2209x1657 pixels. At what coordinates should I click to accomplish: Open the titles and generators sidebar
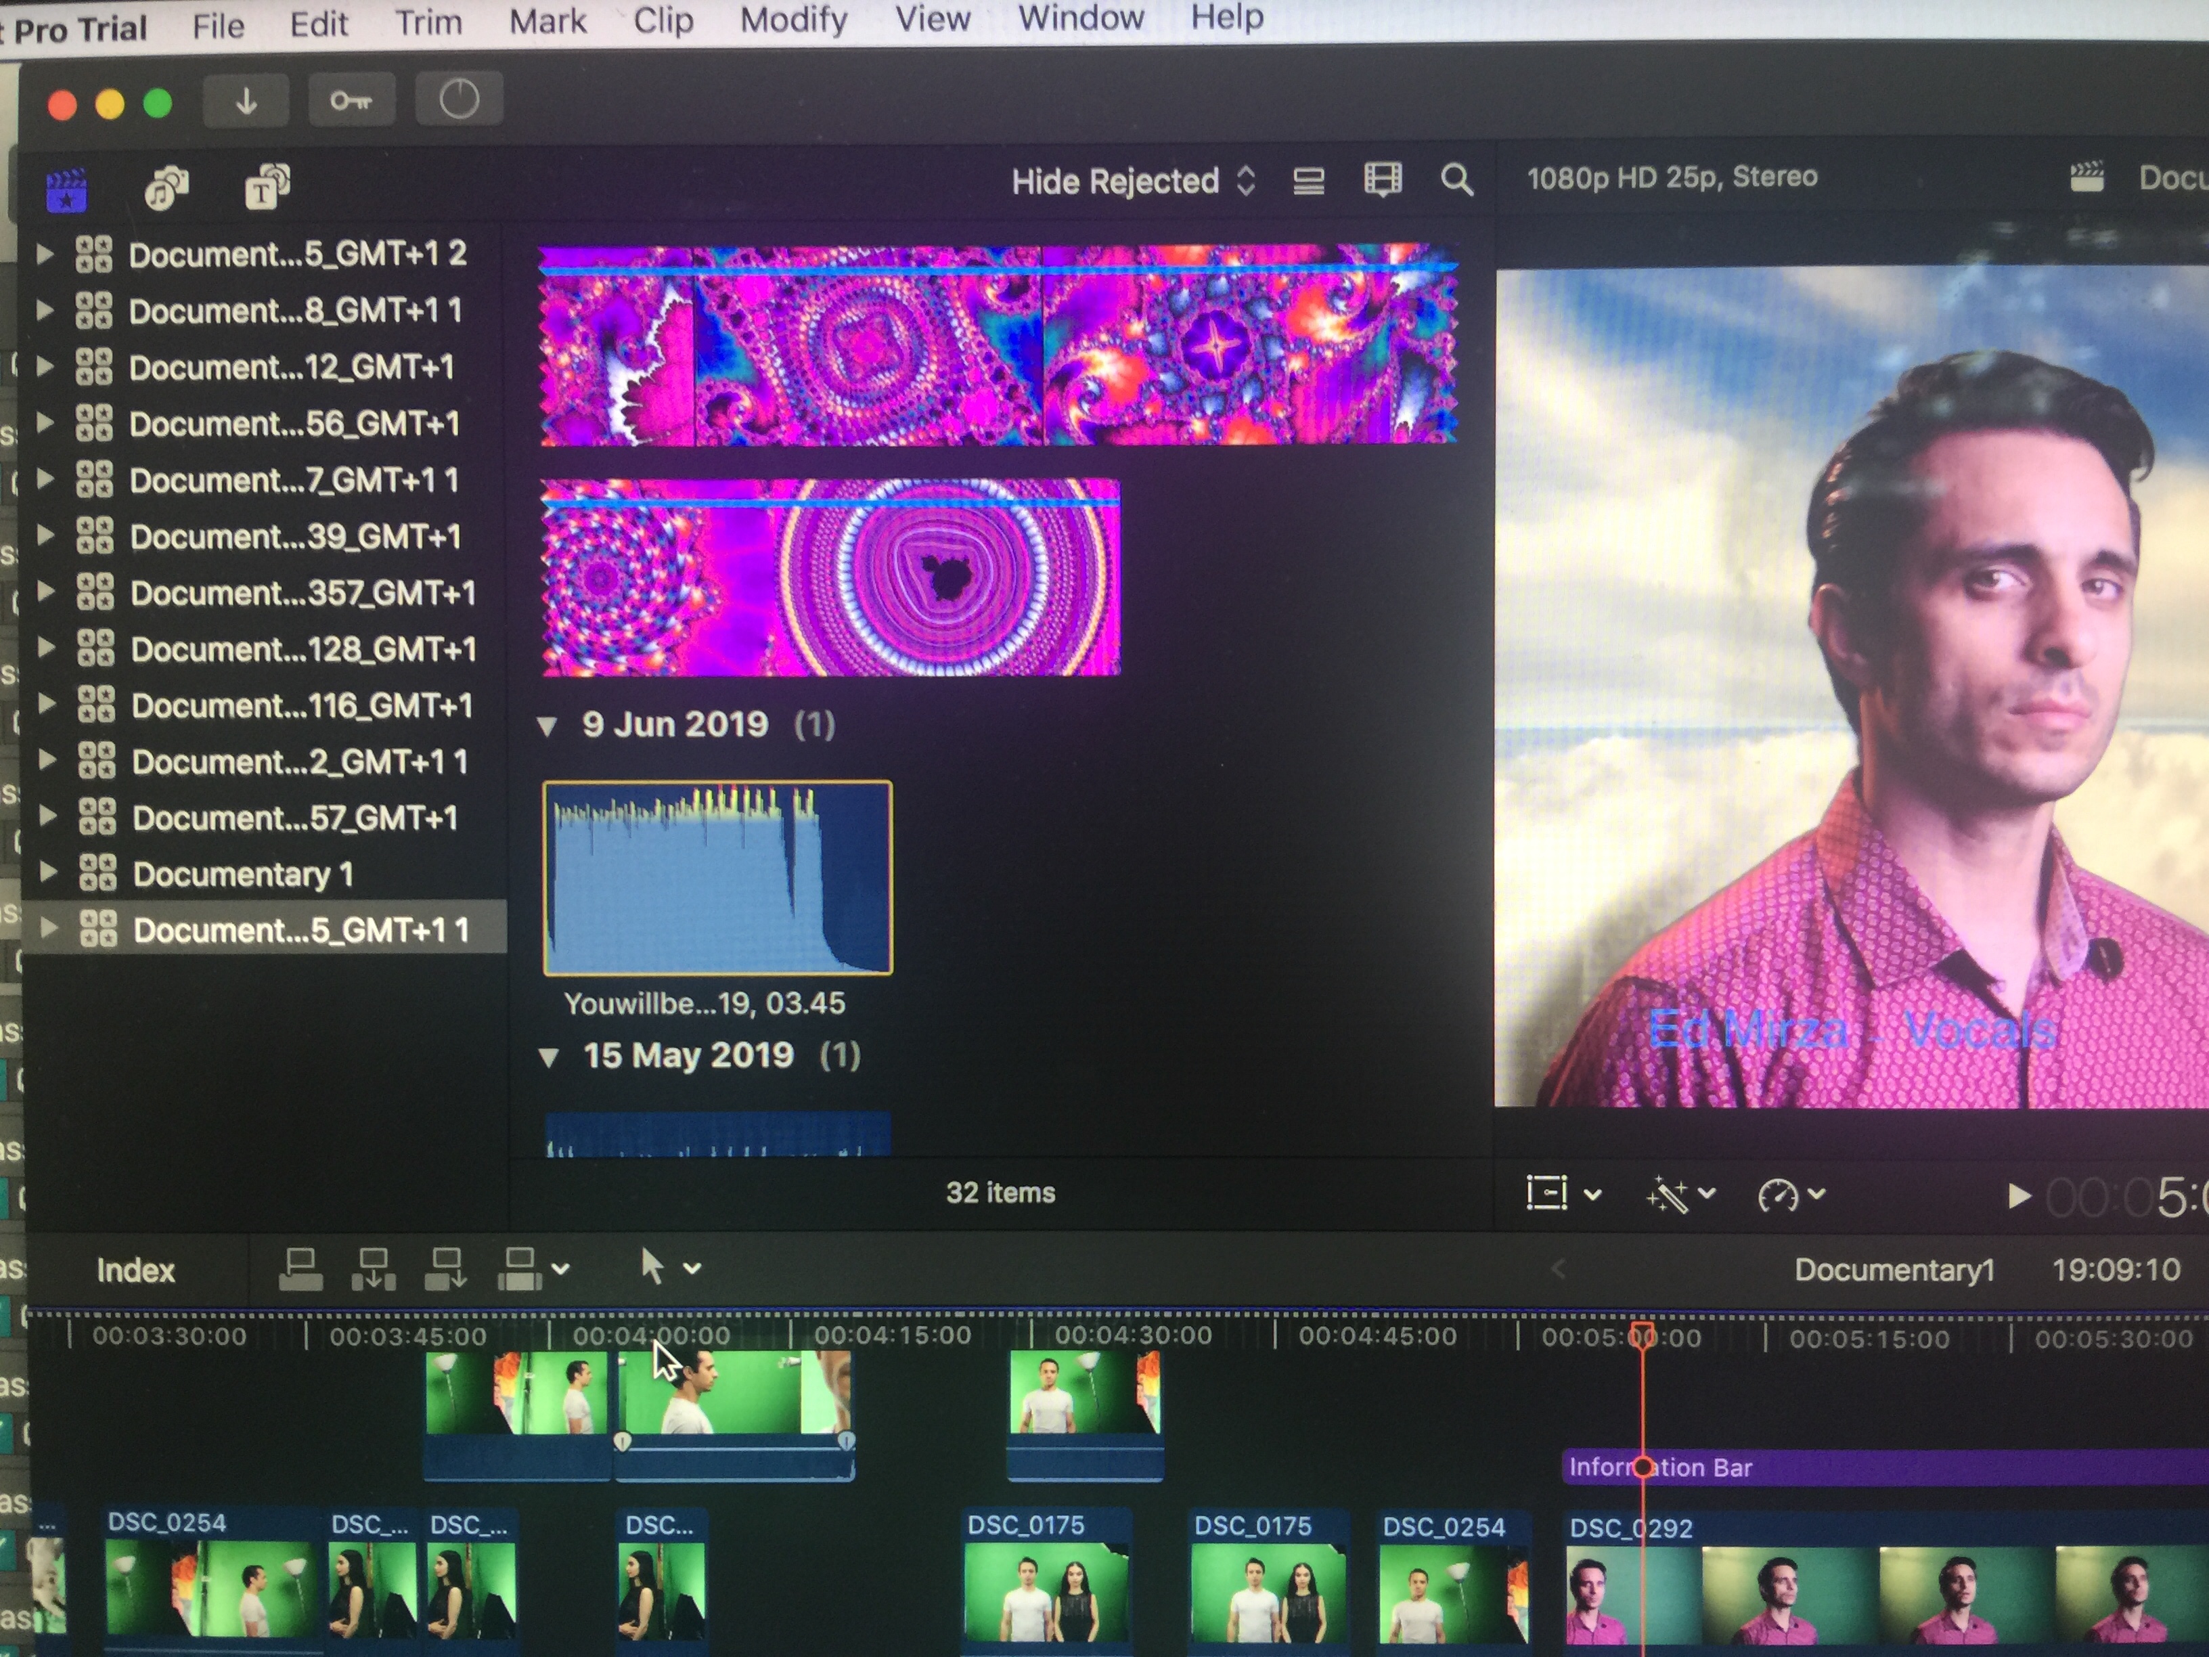267,187
